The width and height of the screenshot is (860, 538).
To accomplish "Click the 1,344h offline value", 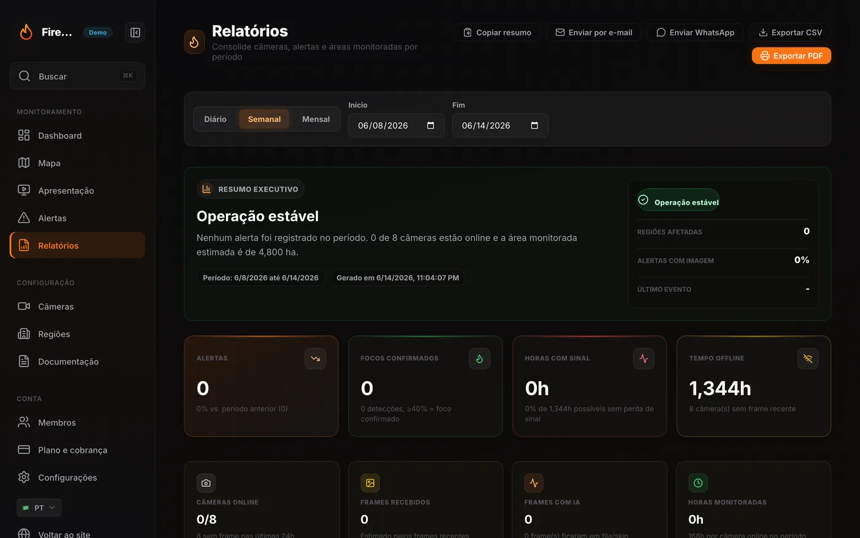I will (720, 389).
